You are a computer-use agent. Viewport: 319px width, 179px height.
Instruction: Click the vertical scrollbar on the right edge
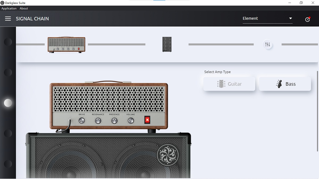click(x=317, y=111)
